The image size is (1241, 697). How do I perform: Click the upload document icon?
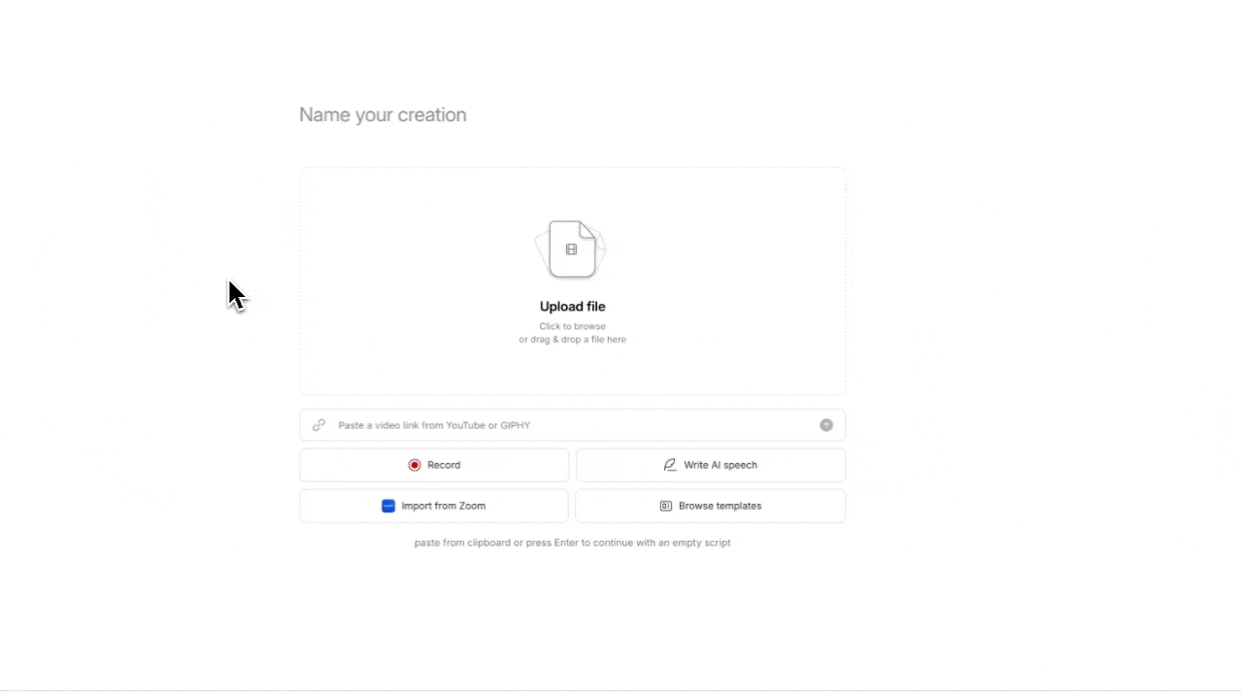pyautogui.click(x=572, y=249)
